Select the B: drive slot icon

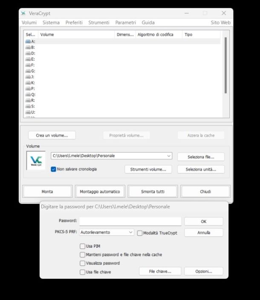(28, 47)
